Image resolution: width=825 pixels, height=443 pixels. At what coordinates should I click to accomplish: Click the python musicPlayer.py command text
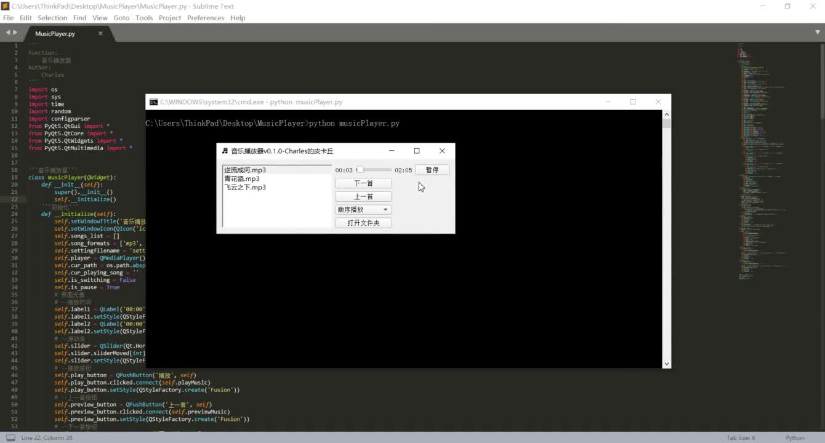point(354,123)
